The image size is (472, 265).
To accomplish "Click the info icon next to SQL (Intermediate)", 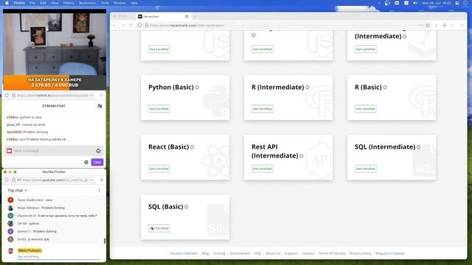I will tap(418, 147).
